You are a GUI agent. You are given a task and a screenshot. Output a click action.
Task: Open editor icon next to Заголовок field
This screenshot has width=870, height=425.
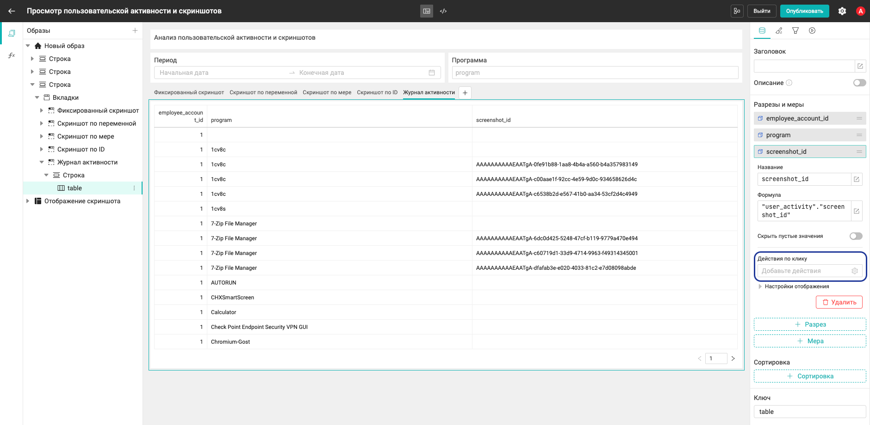(860, 66)
